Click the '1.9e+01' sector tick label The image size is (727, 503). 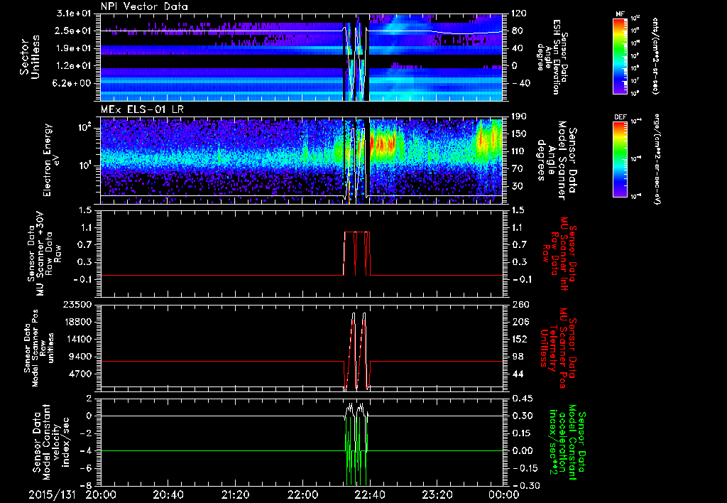point(74,48)
